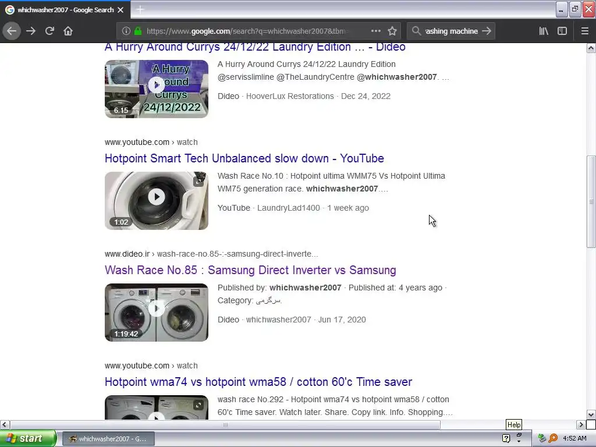Play the Hotpoint Smart Tech video thumbnail
This screenshot has height=447, width=596.
pyautogui.click(x=157, y=201)
